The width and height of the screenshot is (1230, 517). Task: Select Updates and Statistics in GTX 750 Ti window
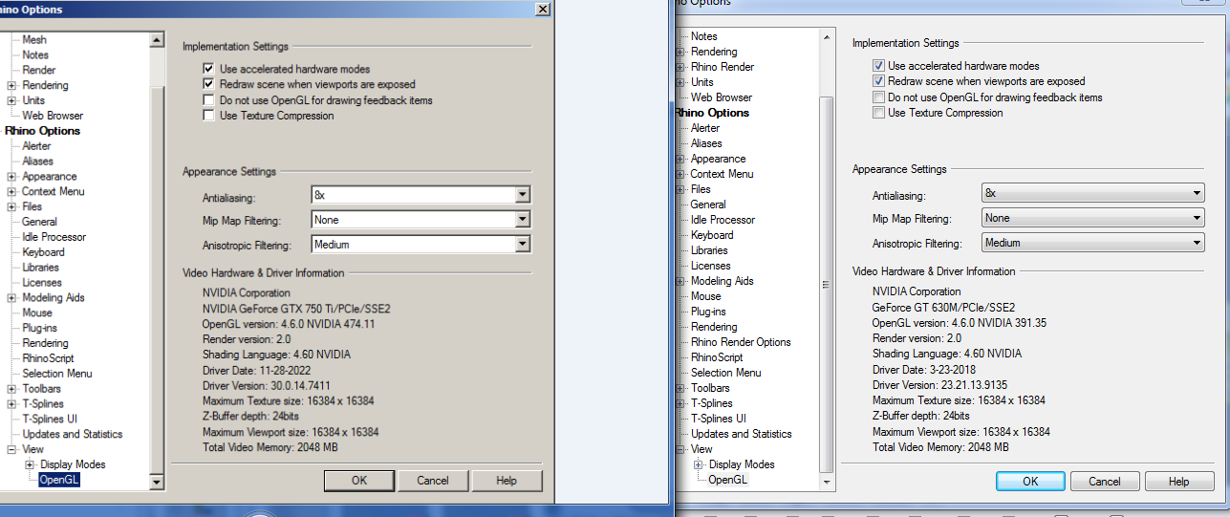[x=73, y=434]
